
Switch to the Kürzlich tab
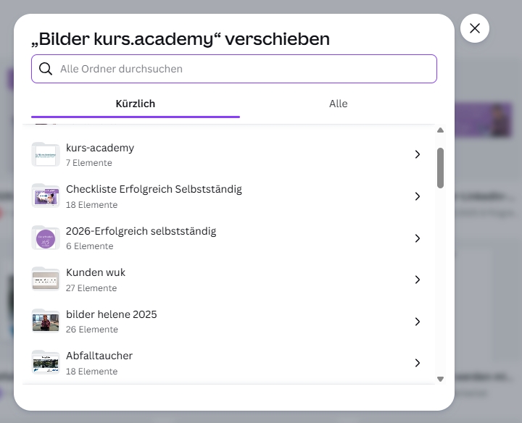(x=136, y=104)
